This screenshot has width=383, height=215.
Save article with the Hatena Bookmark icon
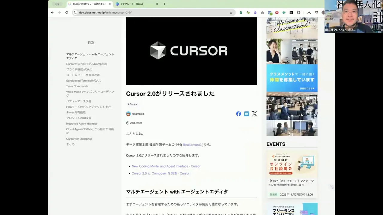(246, 114)
